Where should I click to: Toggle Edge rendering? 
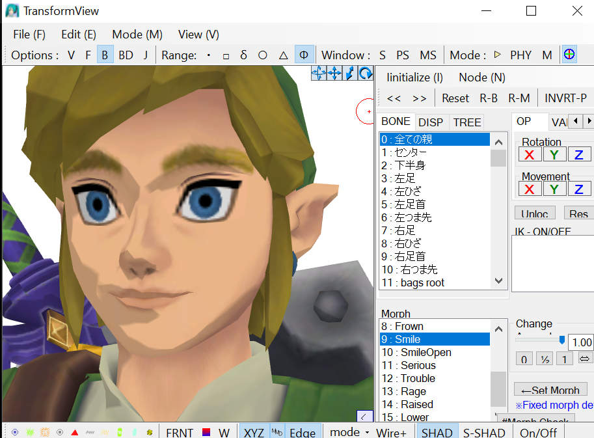303,432
